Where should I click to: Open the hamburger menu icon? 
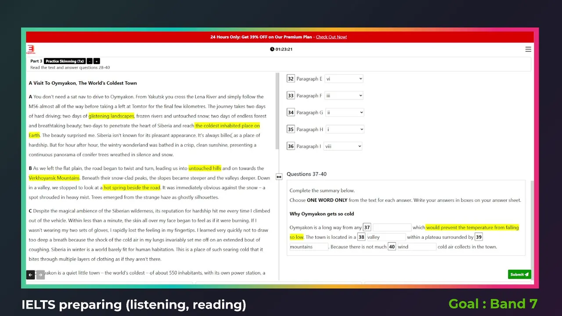528,49
